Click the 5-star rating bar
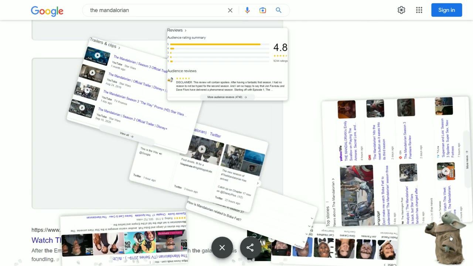 pos(220,44)
